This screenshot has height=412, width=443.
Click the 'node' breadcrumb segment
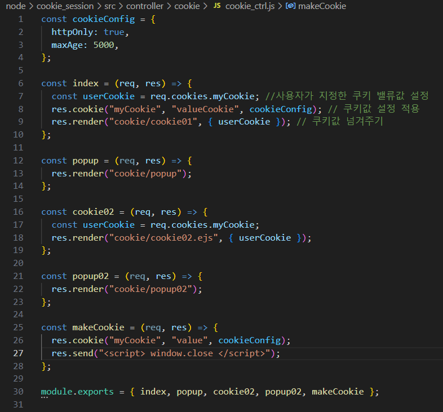coord(16,6)
